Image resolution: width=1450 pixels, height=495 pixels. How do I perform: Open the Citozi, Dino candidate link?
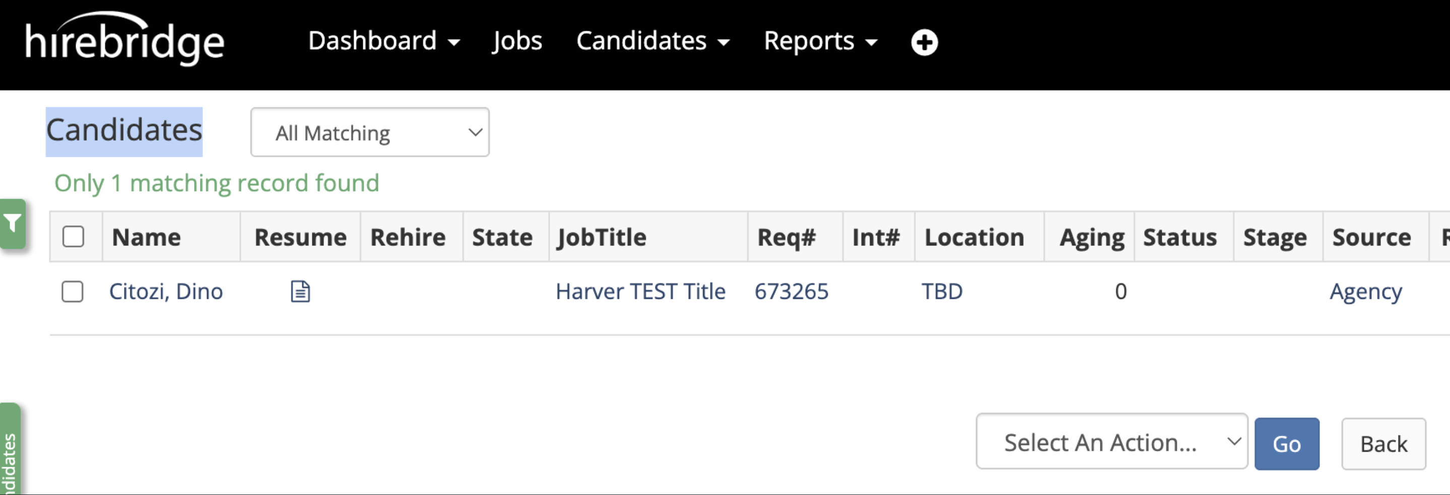(166, 292)
